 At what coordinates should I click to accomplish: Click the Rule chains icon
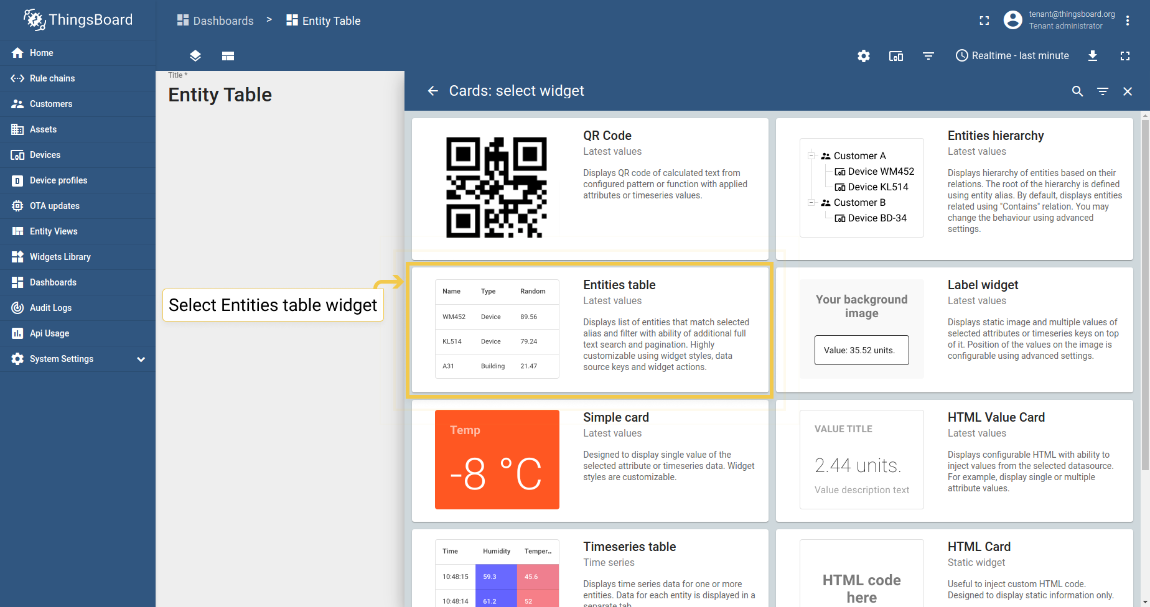click(17, 78)
